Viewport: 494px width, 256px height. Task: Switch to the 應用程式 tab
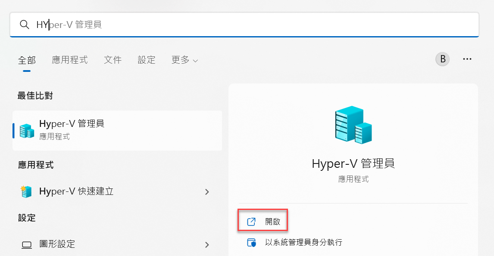pyautogui.click(x=70, y=60)
